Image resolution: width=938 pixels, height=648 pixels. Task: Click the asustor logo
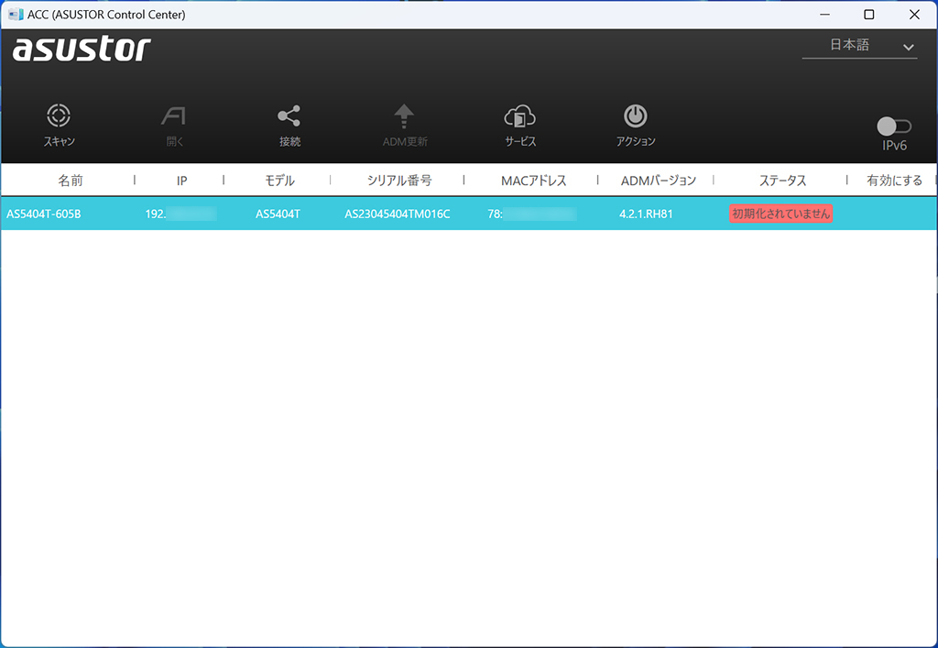(82, 49)
